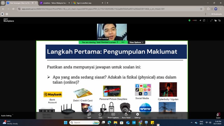Click the REC recording indicator at top right
Viewport: 224px width, 126px height.
[195, 20]
